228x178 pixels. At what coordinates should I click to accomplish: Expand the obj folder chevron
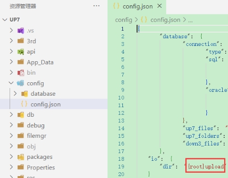coord(11,146)
